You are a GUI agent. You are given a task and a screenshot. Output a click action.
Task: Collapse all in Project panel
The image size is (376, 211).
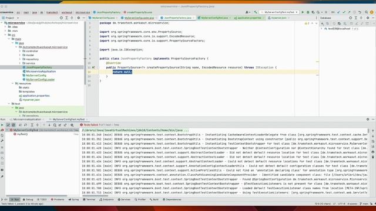[72, 18]
